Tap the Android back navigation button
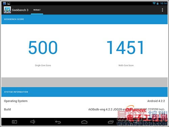This screenshot has width=169, height=127. tap(58, 122)
